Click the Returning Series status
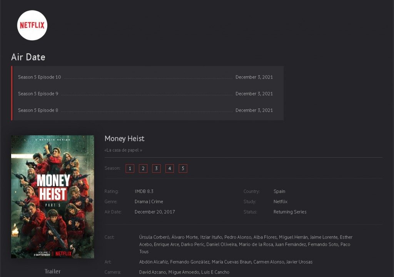 pyautogui.click(x=290, y=212)
